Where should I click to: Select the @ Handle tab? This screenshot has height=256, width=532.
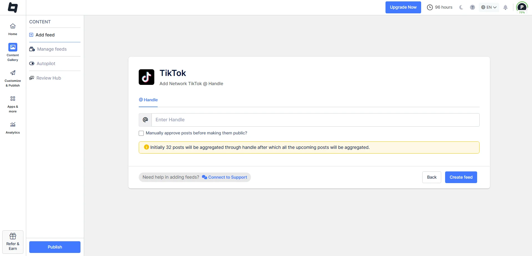click(148, 100)
